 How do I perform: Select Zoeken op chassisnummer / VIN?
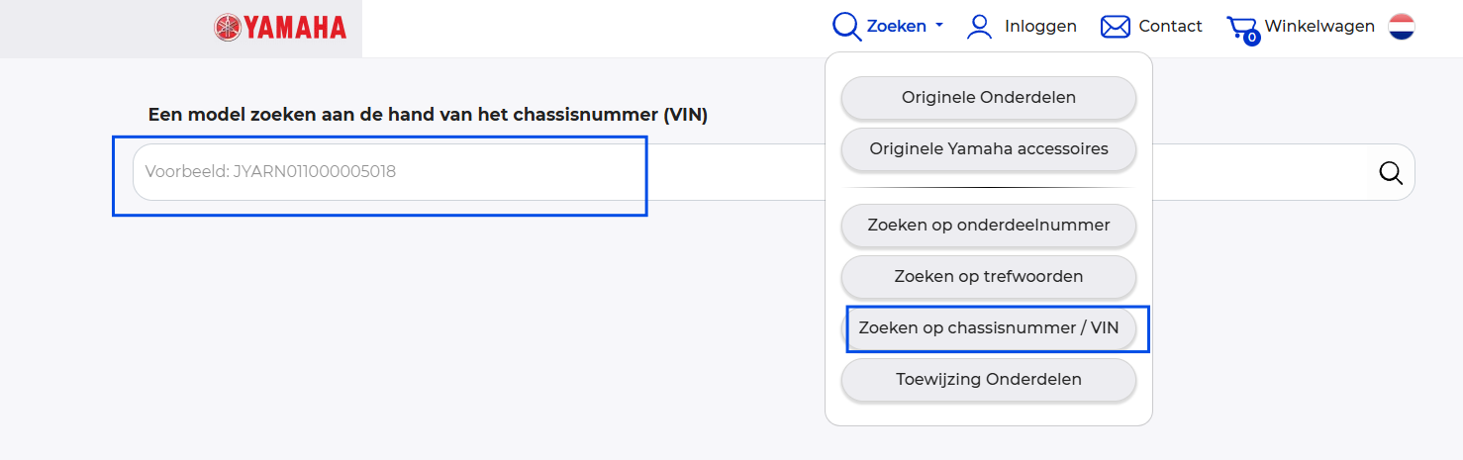988,328
